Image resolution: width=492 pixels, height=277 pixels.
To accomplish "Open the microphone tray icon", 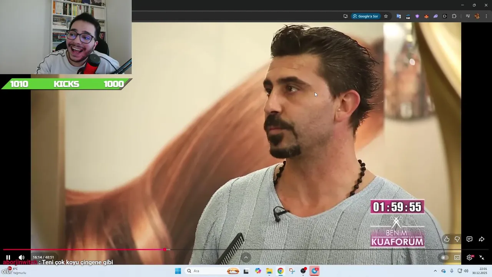I will [x=452, y=271].
